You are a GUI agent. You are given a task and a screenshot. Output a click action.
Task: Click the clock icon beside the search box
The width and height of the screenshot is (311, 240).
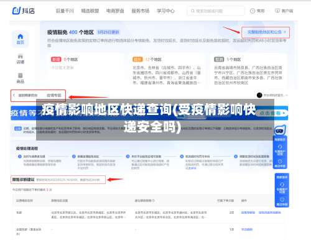[253, 11]
